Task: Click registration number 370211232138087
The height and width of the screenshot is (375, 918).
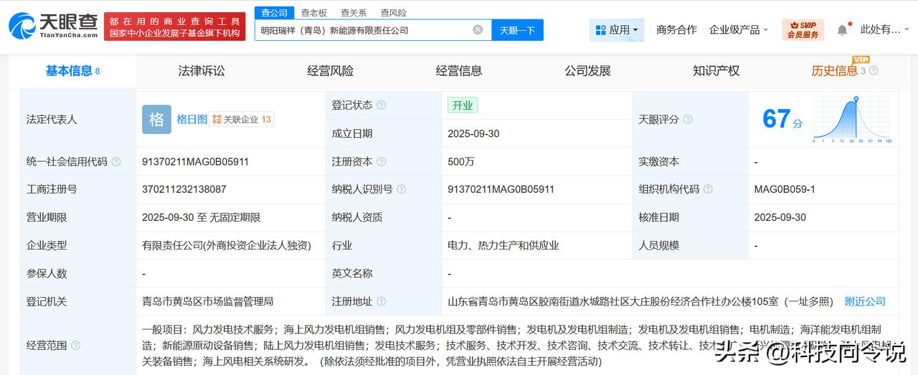Action: pos(184,189)
